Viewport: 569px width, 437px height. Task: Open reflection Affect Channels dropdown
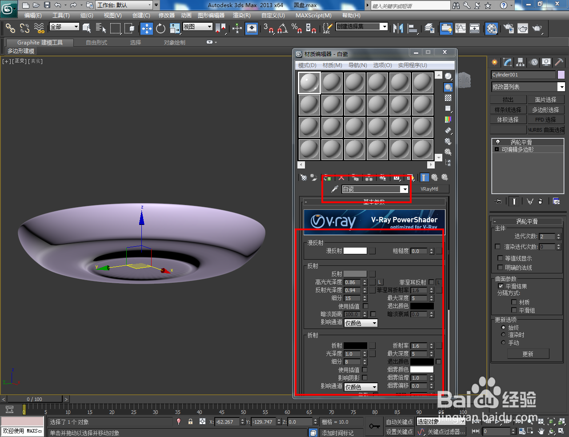pyautogui.click(x=361, y=323)
